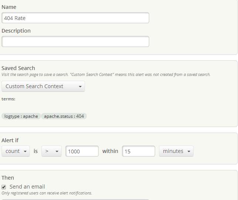Click the Name field containing 404 Rate

[x=75, y=18]
